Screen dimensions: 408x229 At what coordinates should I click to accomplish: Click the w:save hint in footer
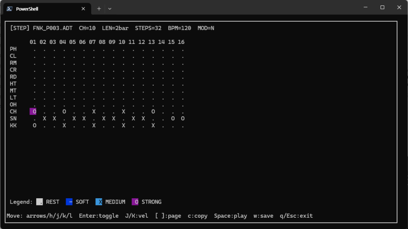[x=263, y=216]
